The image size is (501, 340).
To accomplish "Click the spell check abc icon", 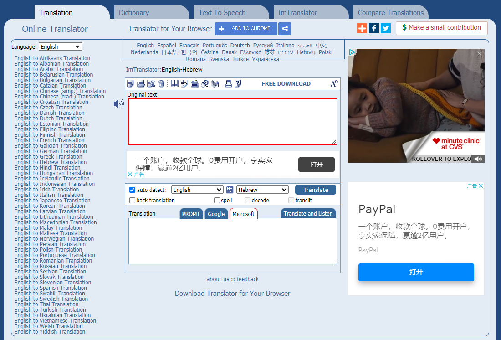I will pyautogui.click(x=184, y=83).
